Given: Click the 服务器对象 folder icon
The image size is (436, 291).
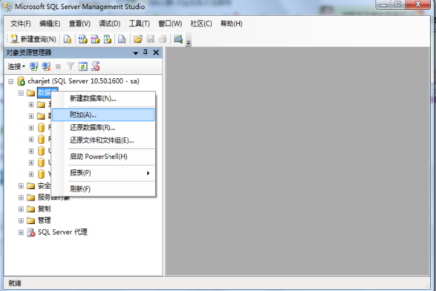Looking at the screenshot, I should [31, 197].
